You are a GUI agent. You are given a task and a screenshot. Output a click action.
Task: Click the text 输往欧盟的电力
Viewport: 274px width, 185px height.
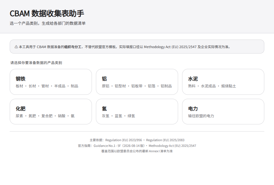pos(201,116)
